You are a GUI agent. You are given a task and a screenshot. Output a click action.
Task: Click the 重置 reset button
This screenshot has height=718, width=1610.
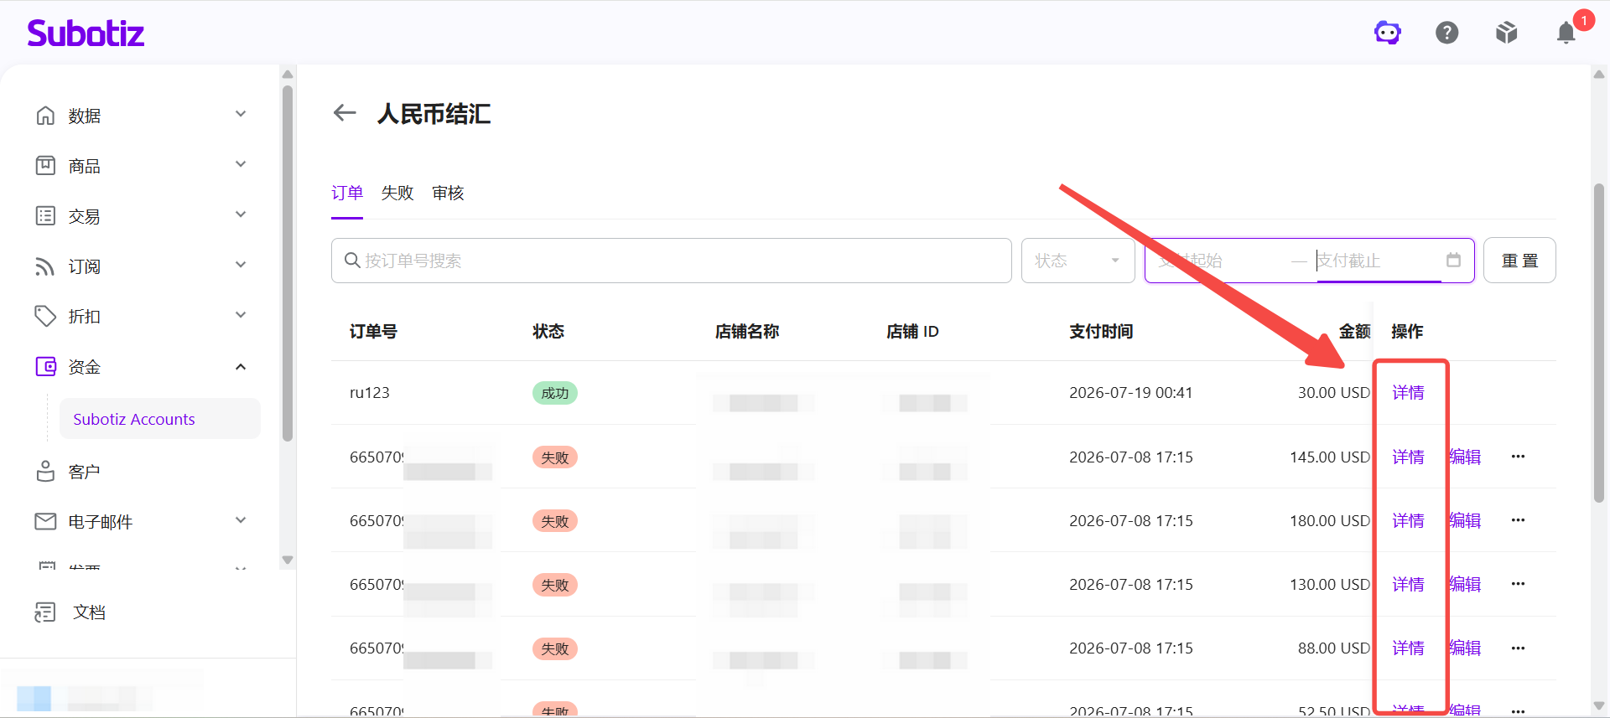pyautogui.click(x=1519, y=261)
